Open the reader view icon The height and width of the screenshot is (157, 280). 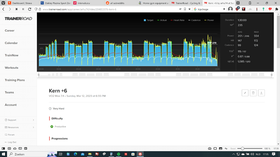(x=180, y=9)
